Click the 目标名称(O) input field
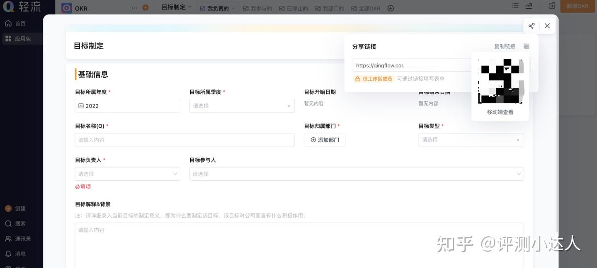 185,140
